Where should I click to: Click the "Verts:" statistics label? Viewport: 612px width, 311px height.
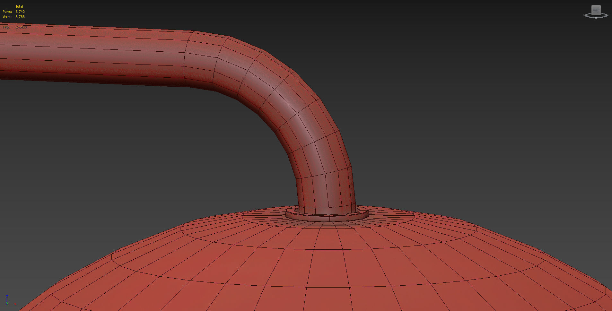pos(7,17)
